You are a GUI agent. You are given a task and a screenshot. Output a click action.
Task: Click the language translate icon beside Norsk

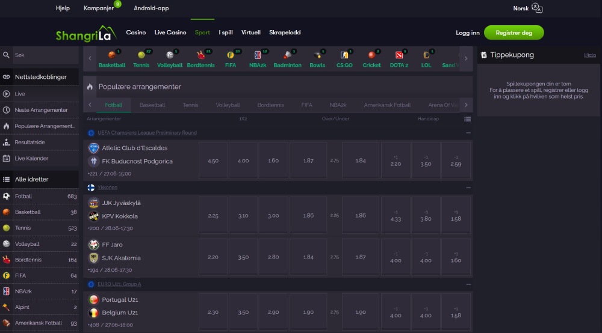537,8
